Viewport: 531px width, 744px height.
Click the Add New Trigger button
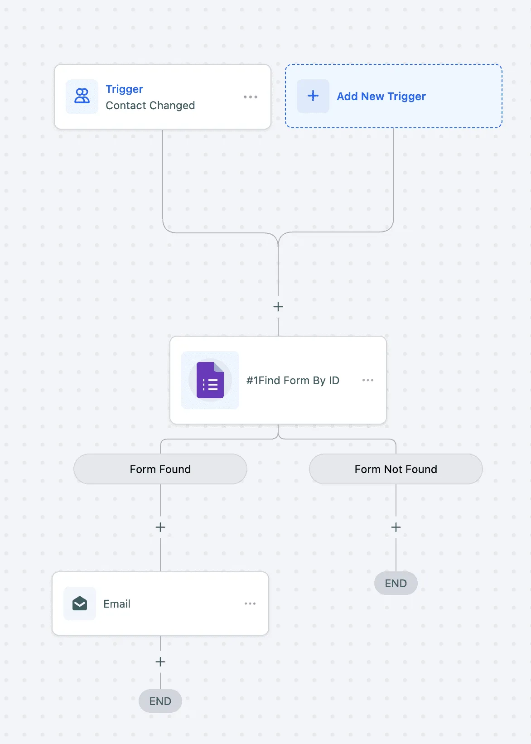393,96
